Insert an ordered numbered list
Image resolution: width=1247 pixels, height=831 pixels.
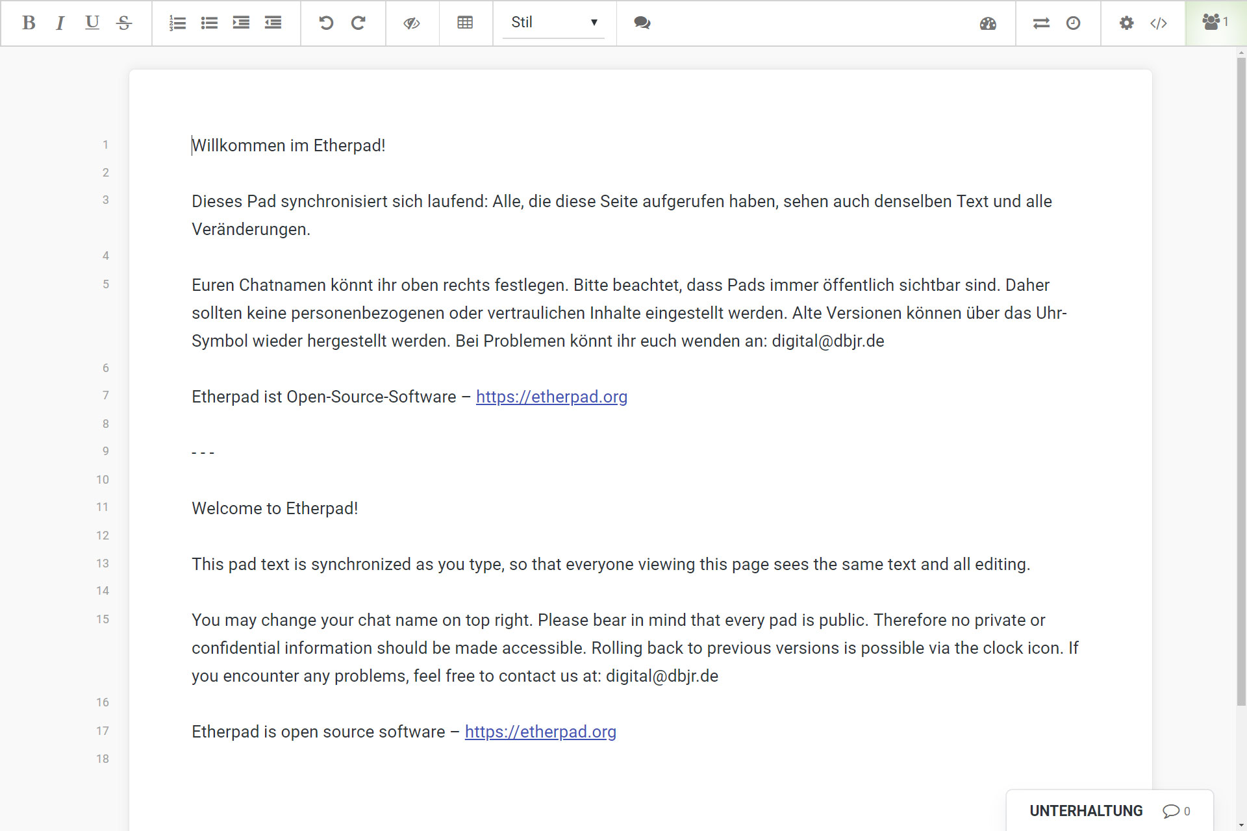click(x=177, y=23)
